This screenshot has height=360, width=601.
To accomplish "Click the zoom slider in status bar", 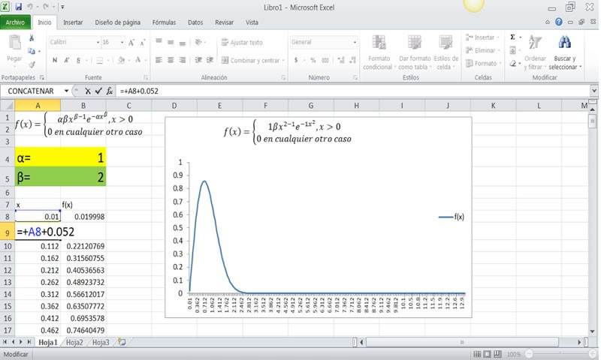I will point(559,354).
